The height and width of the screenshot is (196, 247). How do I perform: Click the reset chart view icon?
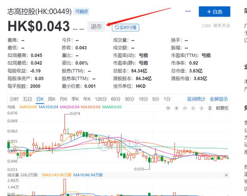168,108
